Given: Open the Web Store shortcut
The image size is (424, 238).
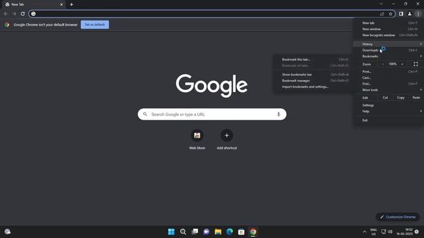Looking at the screenshot, I should pos(197,139).
